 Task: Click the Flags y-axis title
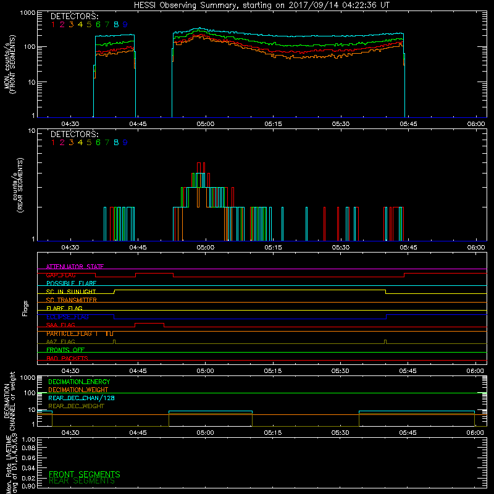pos(25,308)
